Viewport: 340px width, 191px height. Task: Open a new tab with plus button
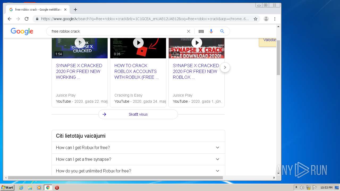(x=75, y=10)
